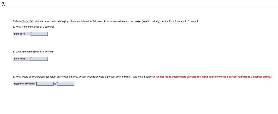Click the blue corner marker in part a field

point(31,32)
